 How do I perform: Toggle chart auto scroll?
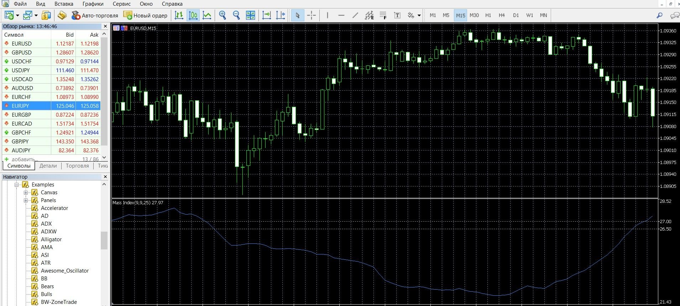pos(266,15)
